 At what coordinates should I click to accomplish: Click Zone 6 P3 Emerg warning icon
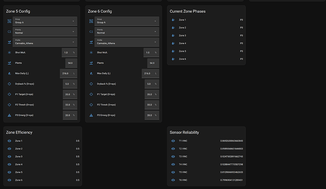tap(91, 115)
